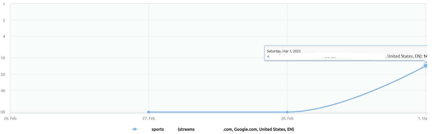Click the legend series marker icon
This screenshot has width=432, height=134.
(134, 129)
